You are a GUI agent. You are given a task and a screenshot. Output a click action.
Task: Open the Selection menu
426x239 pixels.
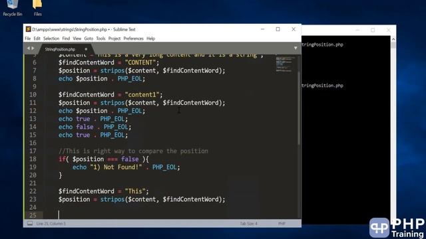(x=51, y=39)
